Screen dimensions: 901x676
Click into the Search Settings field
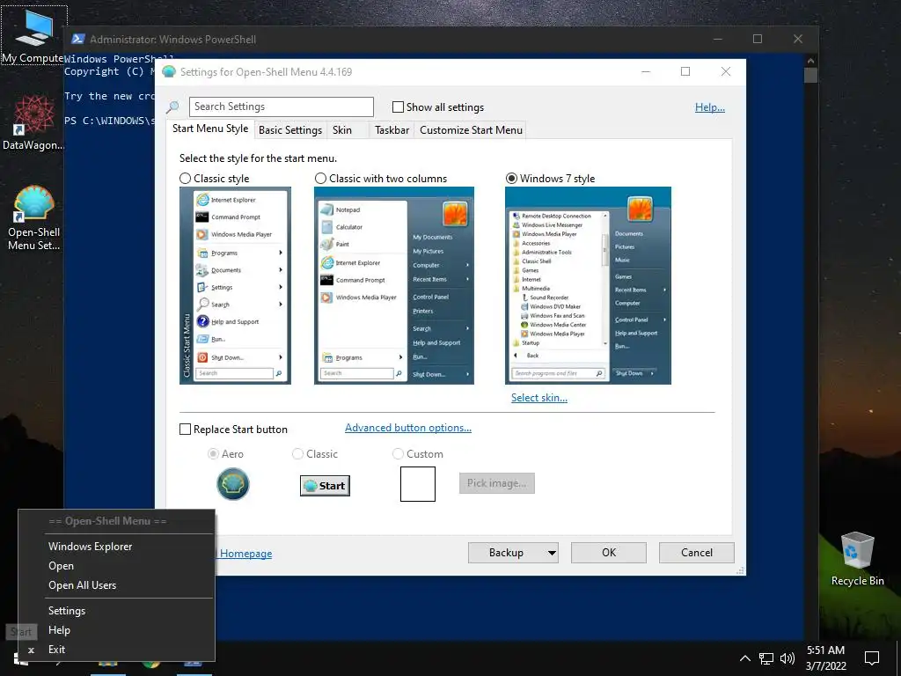(x=281, y=107)
